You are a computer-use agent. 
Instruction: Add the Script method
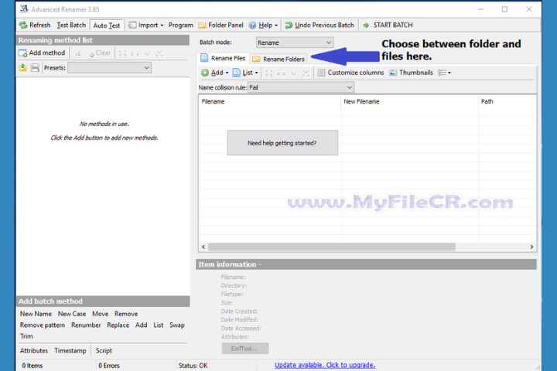104,351
